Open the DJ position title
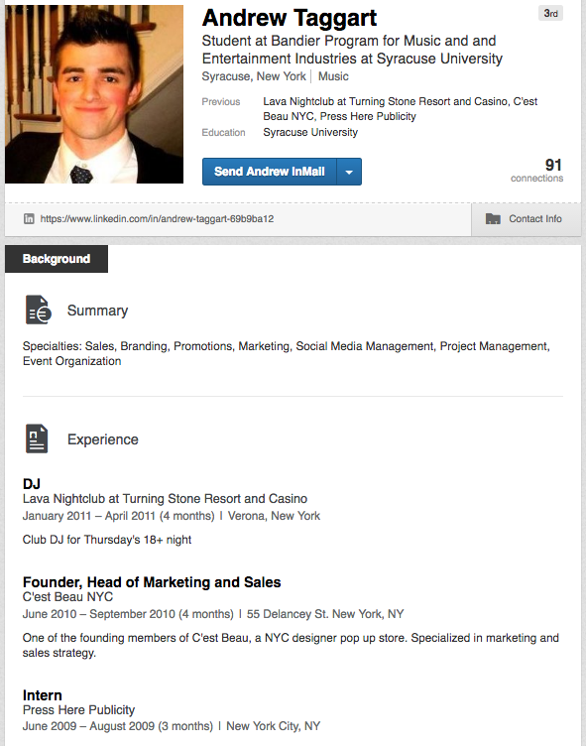Image resolution: width=586 pixels, height=746 pixels. [x=32, y=484]
